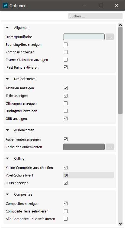Collapse the Composites section
125x228 pixels.
tap(7, 194)
